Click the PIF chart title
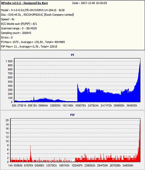 coord(72,115)
